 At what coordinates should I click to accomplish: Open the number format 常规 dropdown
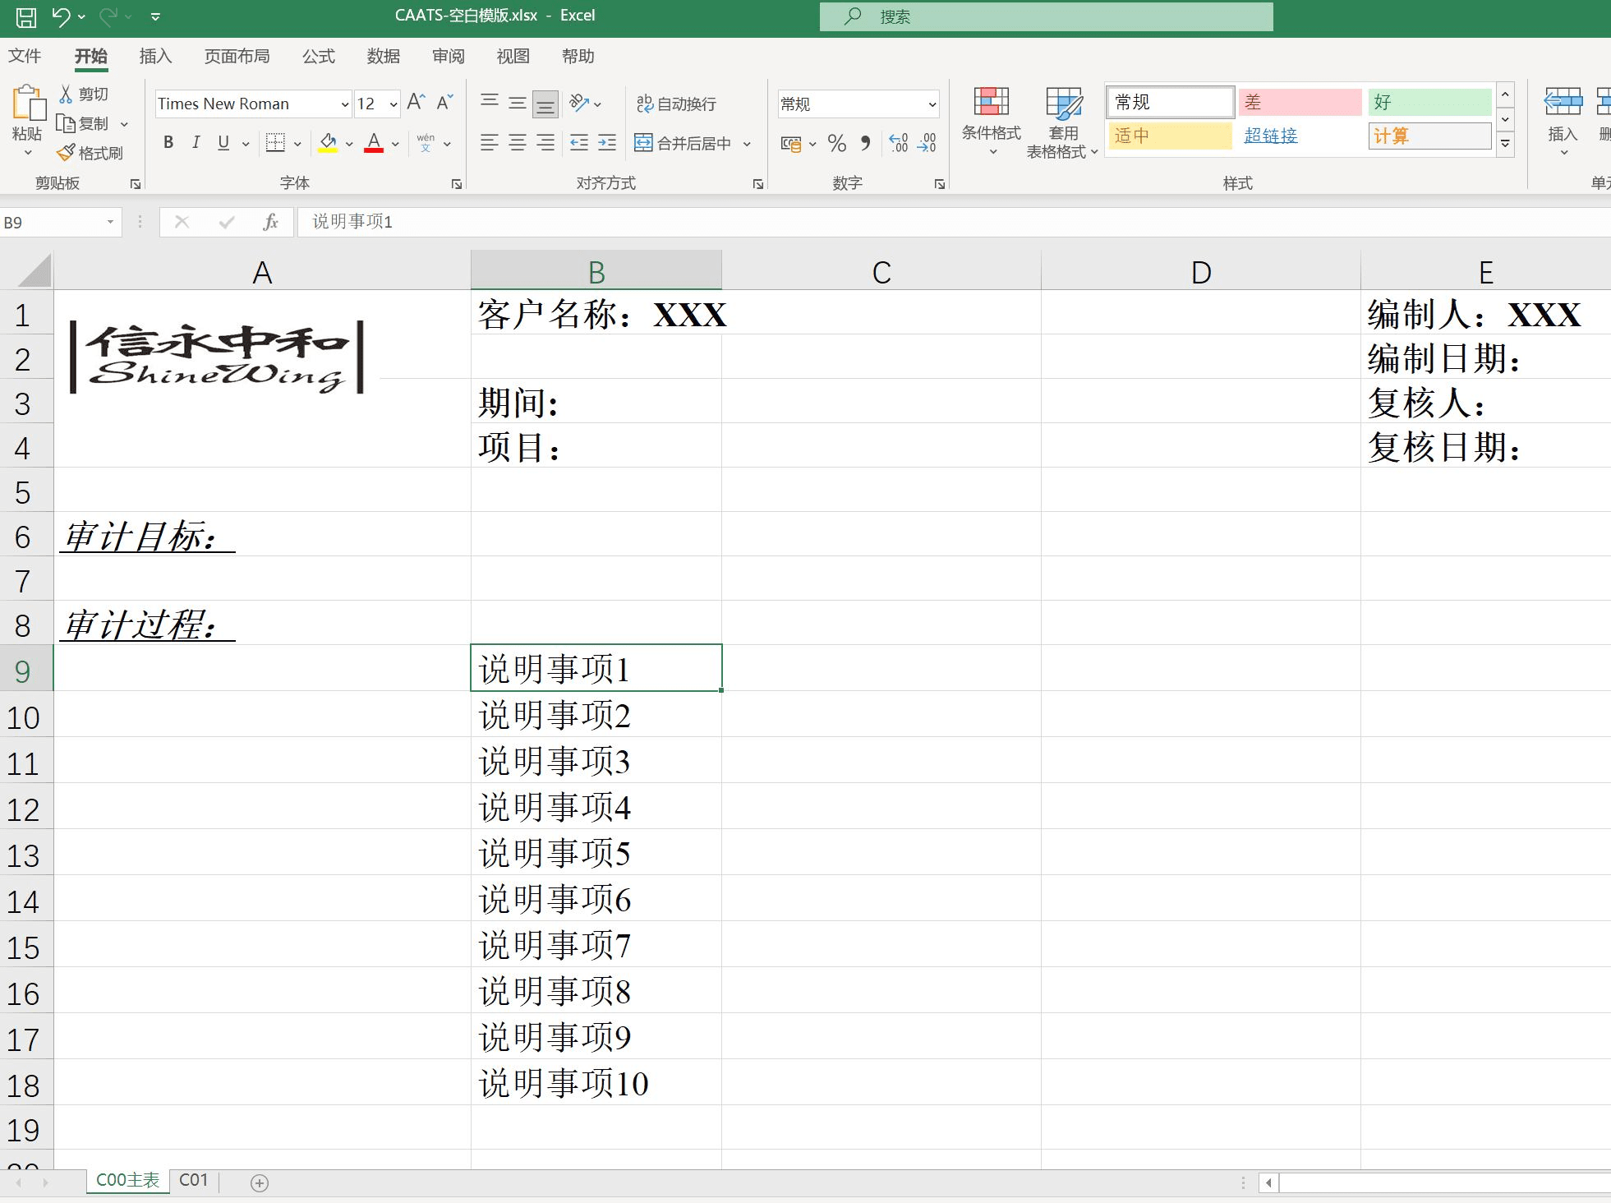tap(932, 104)
